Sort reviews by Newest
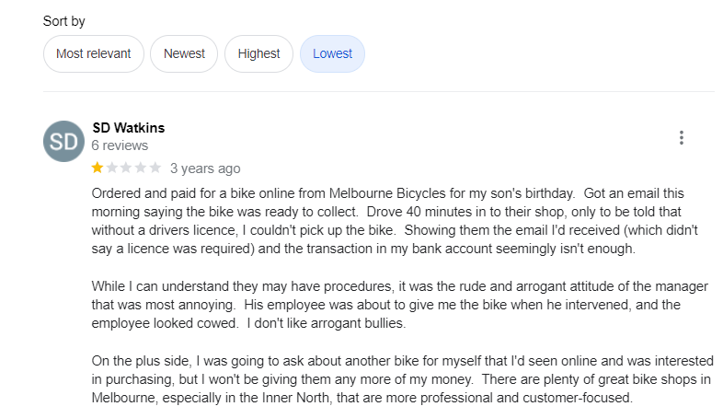Image resolution: width=723 pixels, height=418 pixels. coord(184,53)
